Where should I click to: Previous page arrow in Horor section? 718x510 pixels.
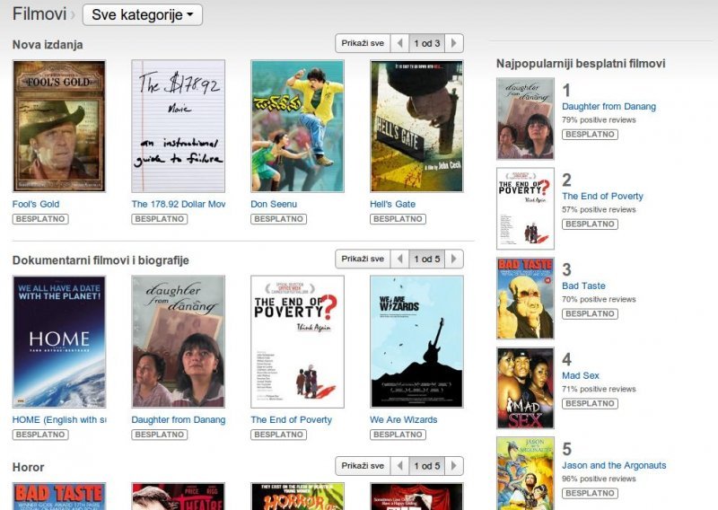[x=399, y=465]
